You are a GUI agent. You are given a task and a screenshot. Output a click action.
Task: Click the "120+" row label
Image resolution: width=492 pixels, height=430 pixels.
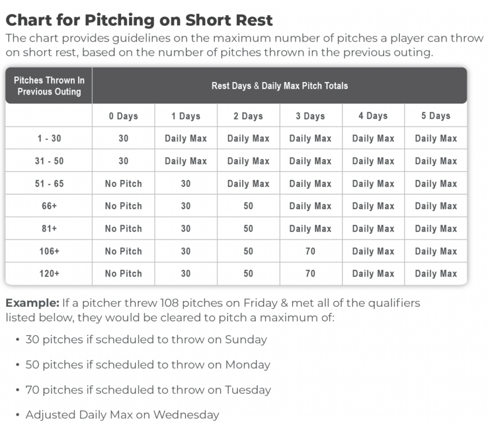(49, 274)
